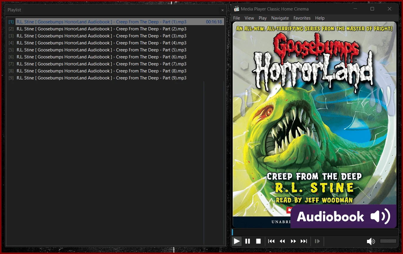Skip to the next track

[x=304, y=241]
